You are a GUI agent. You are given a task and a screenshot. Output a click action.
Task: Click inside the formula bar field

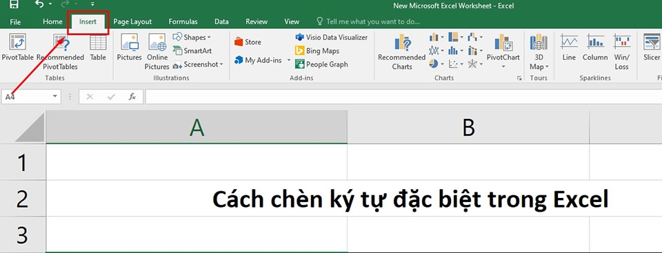click(x=403, y=97)
